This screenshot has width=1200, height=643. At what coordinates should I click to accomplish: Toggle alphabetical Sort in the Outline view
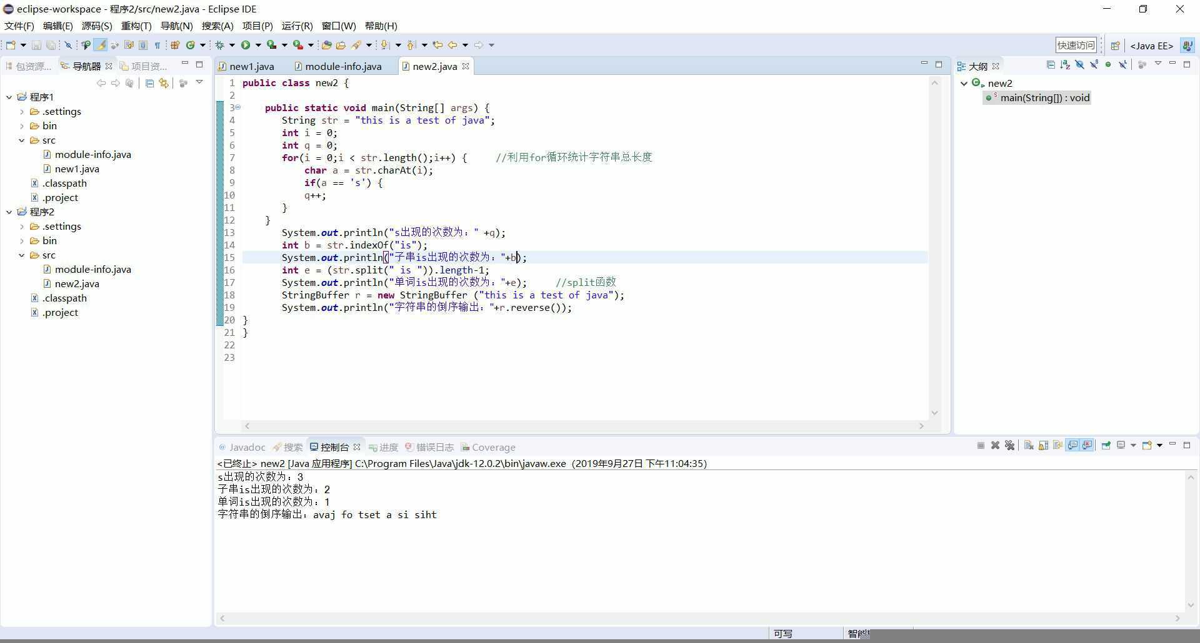pyautogui.click(x=1065, y=64)
